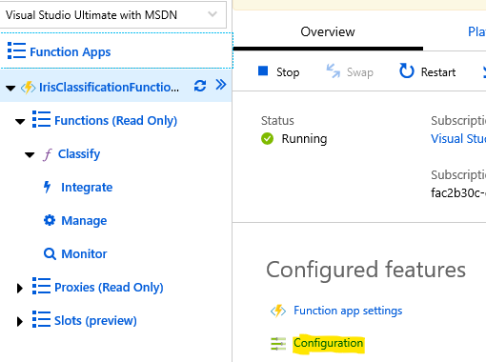Image resolution: width=486 pixels, height=362 pixels.
Task: Click the Function app settings icon
Action: 278,311
